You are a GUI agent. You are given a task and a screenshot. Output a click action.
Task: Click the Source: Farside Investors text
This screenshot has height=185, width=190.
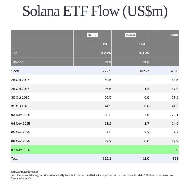pos(24,172)
